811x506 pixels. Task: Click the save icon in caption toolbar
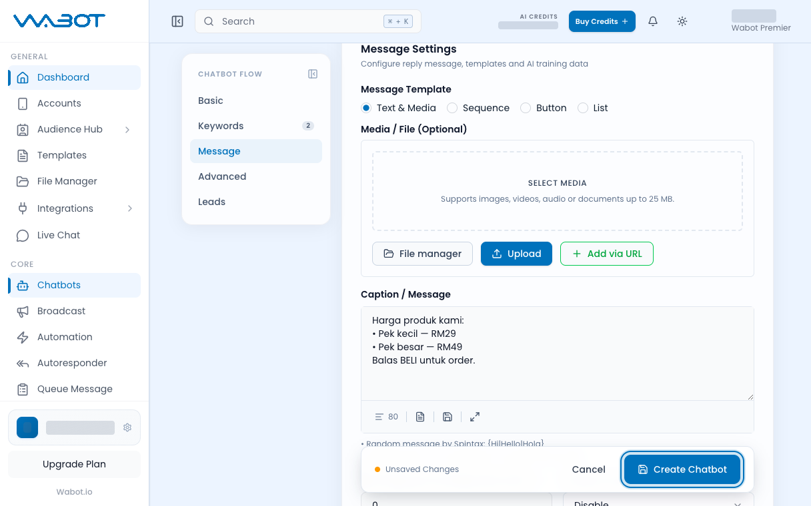tap(448, 417)
